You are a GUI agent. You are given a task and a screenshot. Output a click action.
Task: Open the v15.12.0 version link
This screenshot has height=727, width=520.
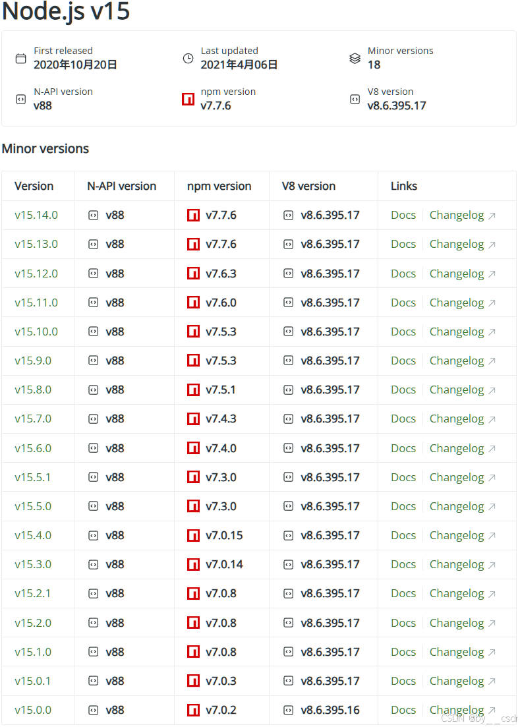(36, 274)
